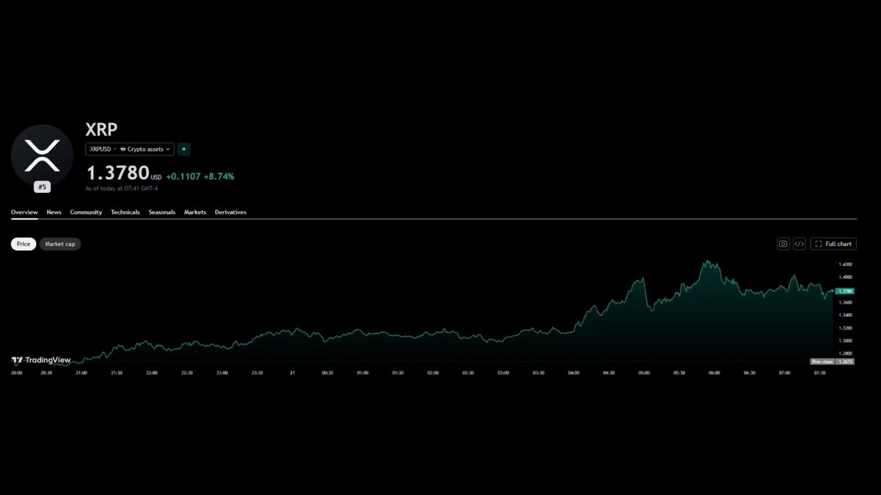881x495 pixels.
Task: Click the camera snapshot icon above the chart
Action: [x=783, y=243]
